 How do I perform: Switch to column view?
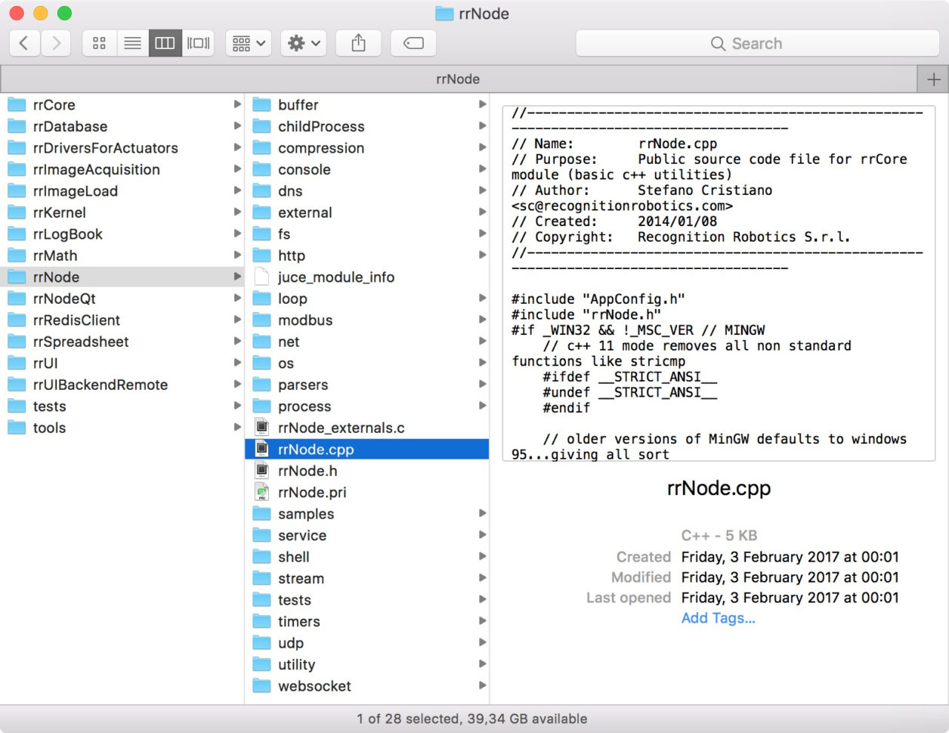point(165,43)
